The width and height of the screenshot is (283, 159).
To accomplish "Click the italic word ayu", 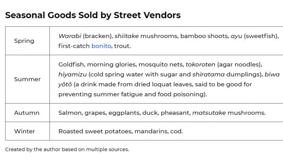I will coord(237,36).
